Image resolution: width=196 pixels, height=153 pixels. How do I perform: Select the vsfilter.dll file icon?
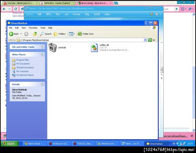pos(94,48)
